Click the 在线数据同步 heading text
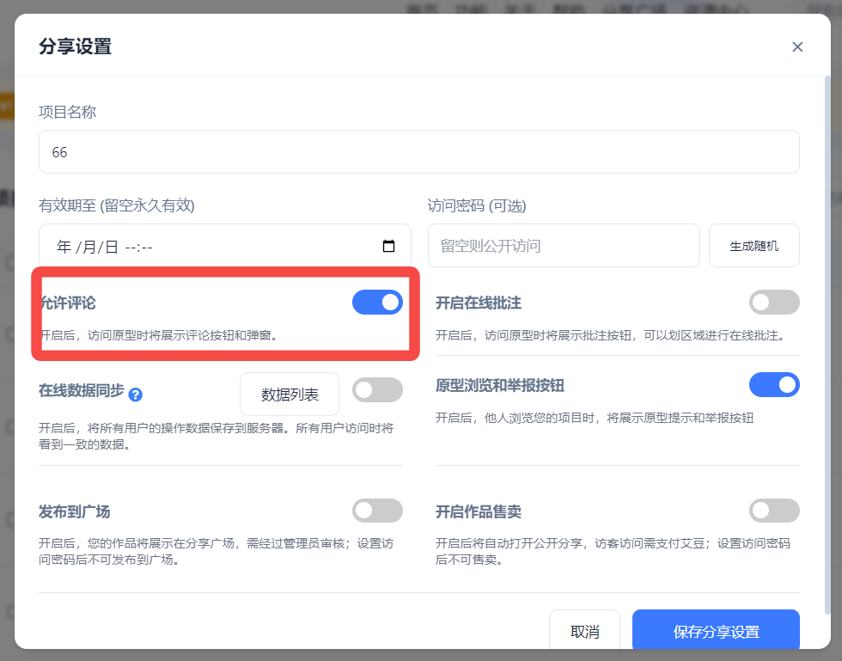 pos(82,390)
